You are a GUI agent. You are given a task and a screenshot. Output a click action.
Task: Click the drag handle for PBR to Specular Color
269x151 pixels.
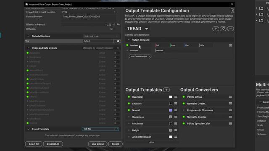click(x=230, y=124)
